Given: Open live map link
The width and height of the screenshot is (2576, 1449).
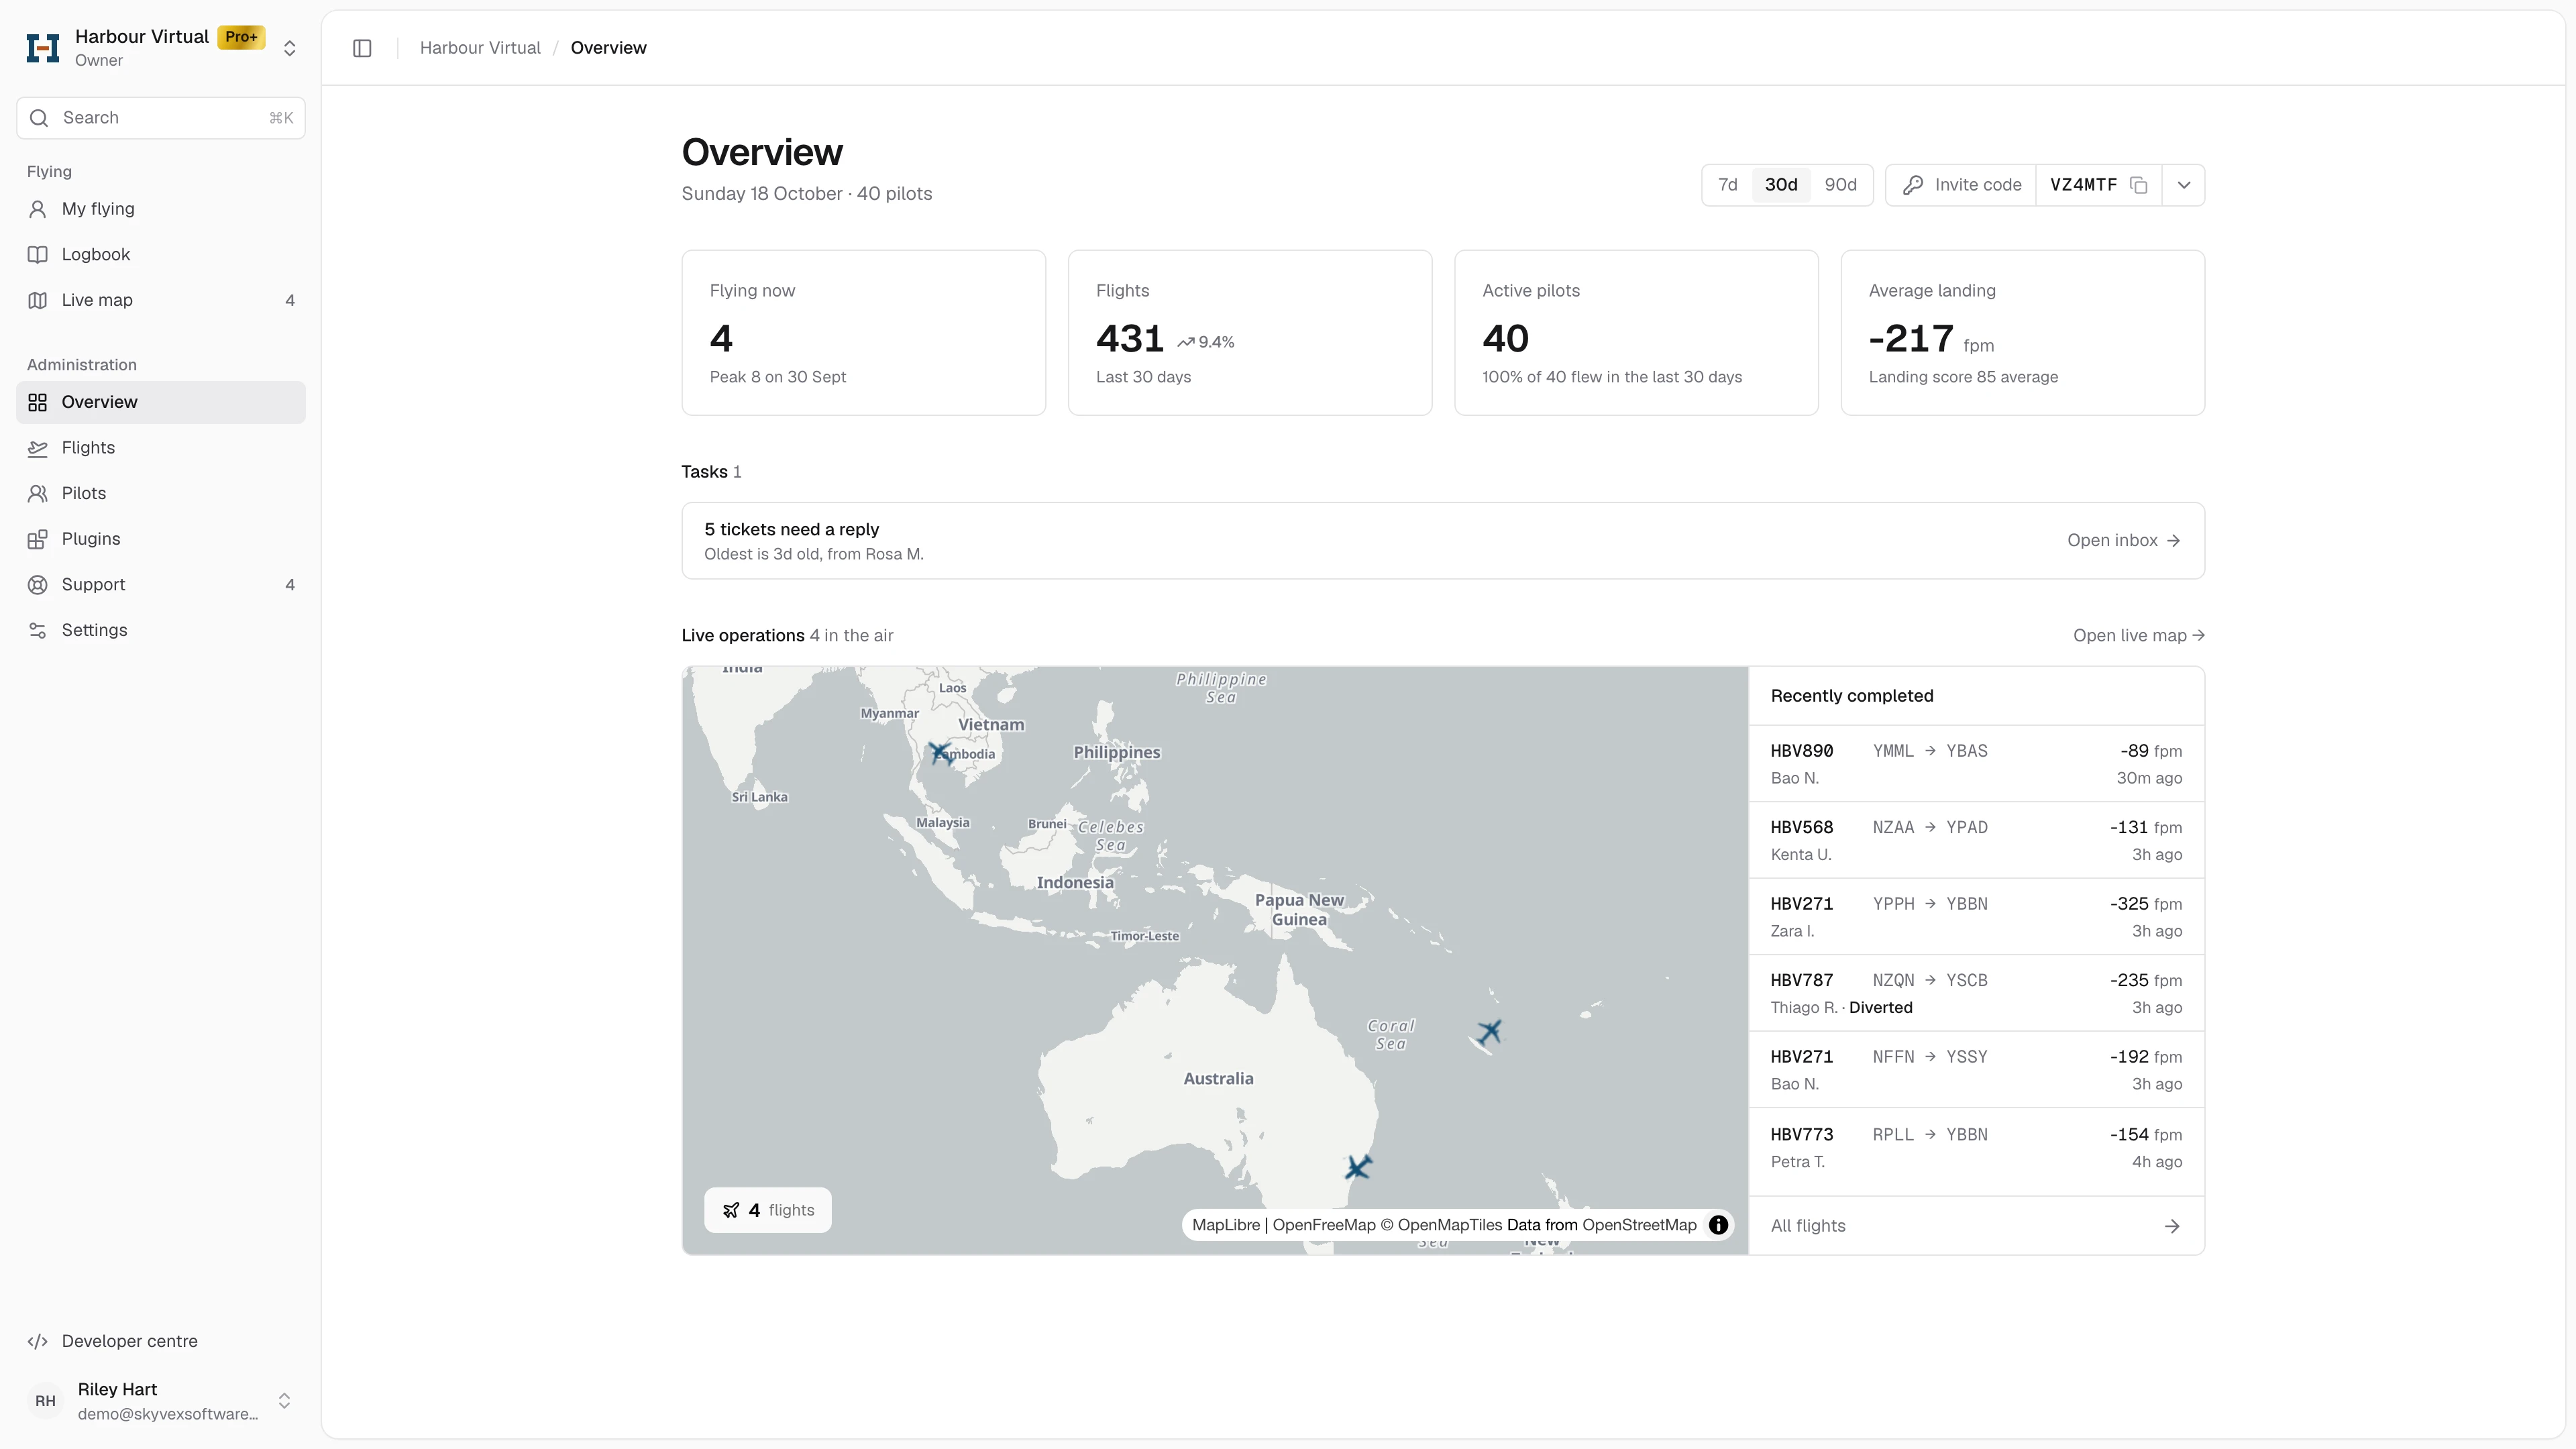Looking at the screenshot, I should pos(2139,636).
